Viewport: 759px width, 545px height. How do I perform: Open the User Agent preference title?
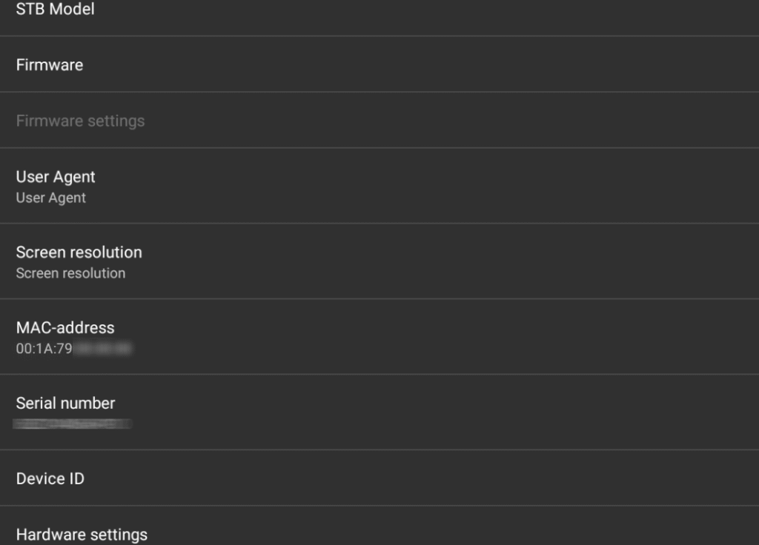(56, 177)
